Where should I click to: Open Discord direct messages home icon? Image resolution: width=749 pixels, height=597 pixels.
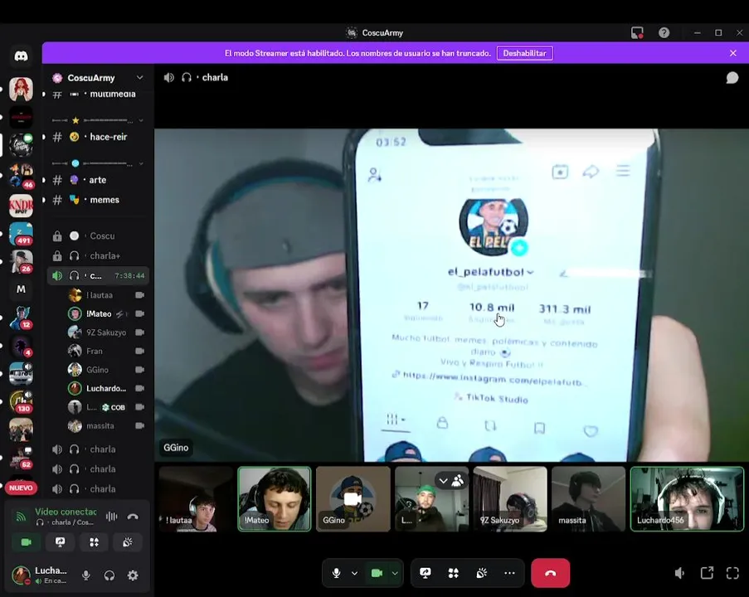(x=21, y=56)
